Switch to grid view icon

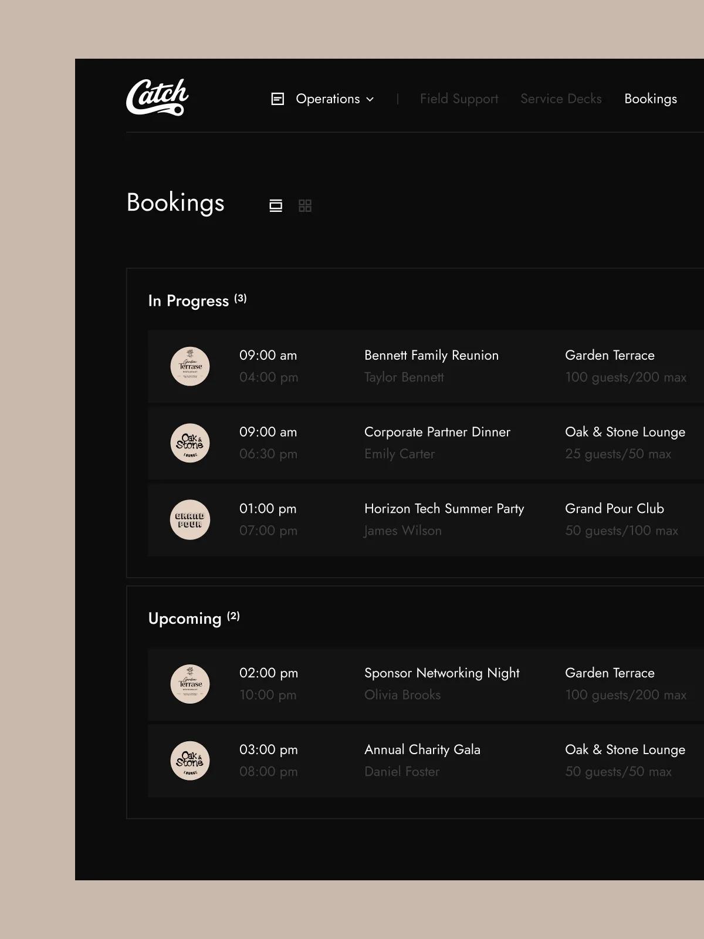click(305, 205)
